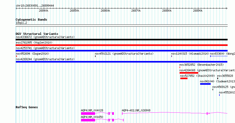Open the AQP4-AS1|NR_026908 gene label
Screen dimensions: 235x123
click(x=136, y=110)
